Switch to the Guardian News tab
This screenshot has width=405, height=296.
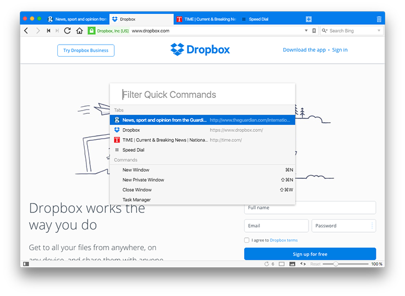pos(78,19)
